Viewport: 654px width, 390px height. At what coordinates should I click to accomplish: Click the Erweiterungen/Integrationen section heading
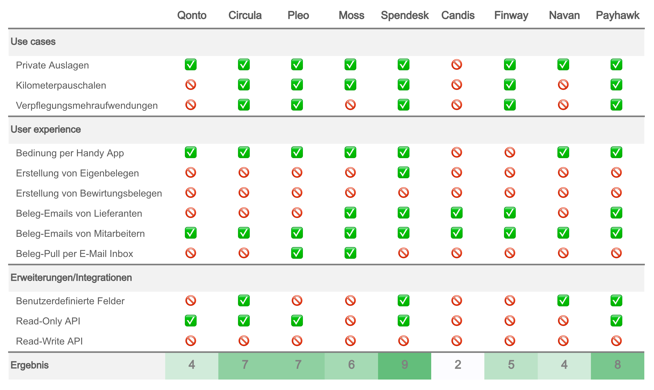click(71, 278)
